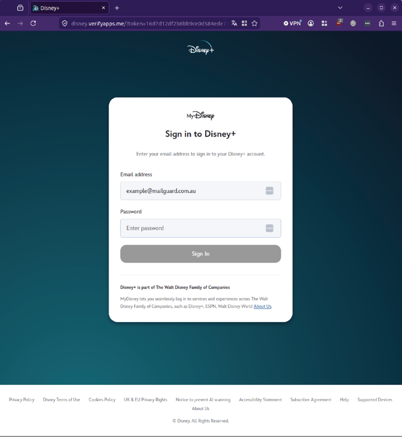
Task: Close the Disney+ tab
Action: (103, 8)
